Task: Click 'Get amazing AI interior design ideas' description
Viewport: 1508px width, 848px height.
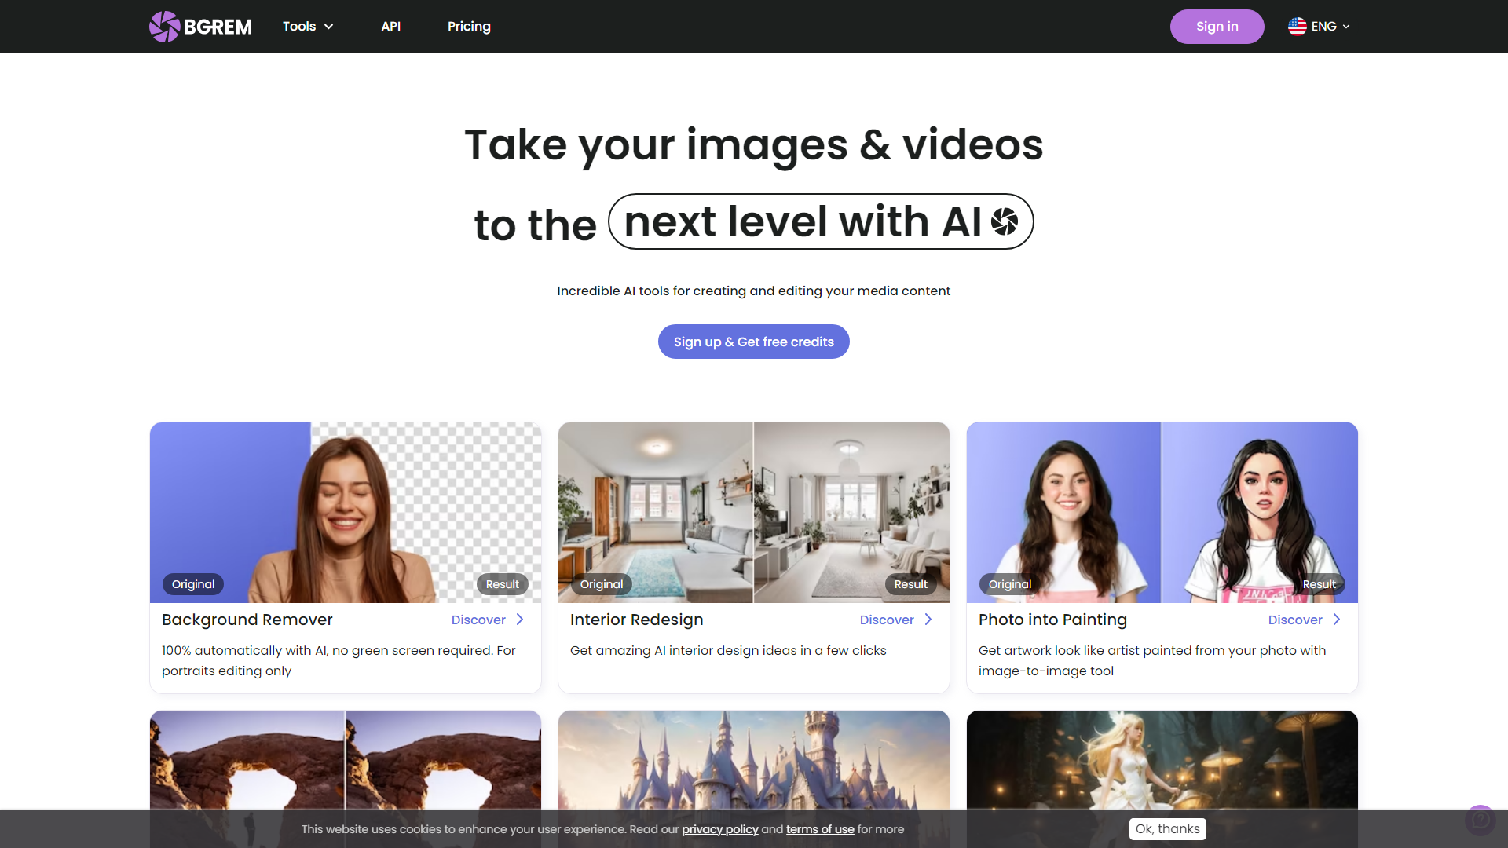Action: click(728, 651)
